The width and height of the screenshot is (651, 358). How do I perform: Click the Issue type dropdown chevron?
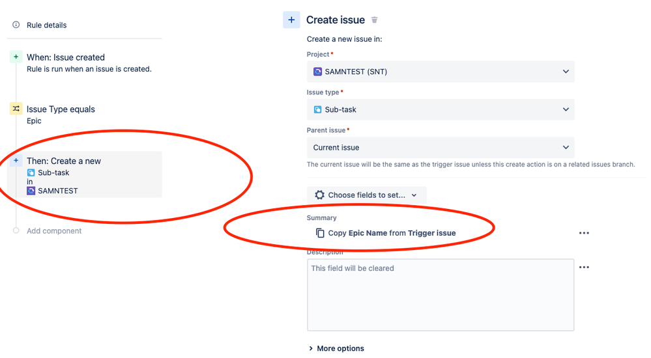point(566,109)
